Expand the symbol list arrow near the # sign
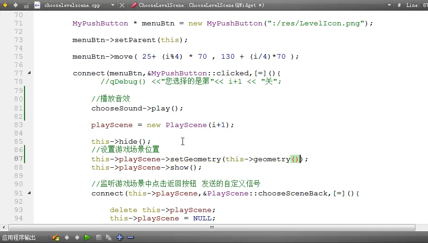 coord(389,5)
